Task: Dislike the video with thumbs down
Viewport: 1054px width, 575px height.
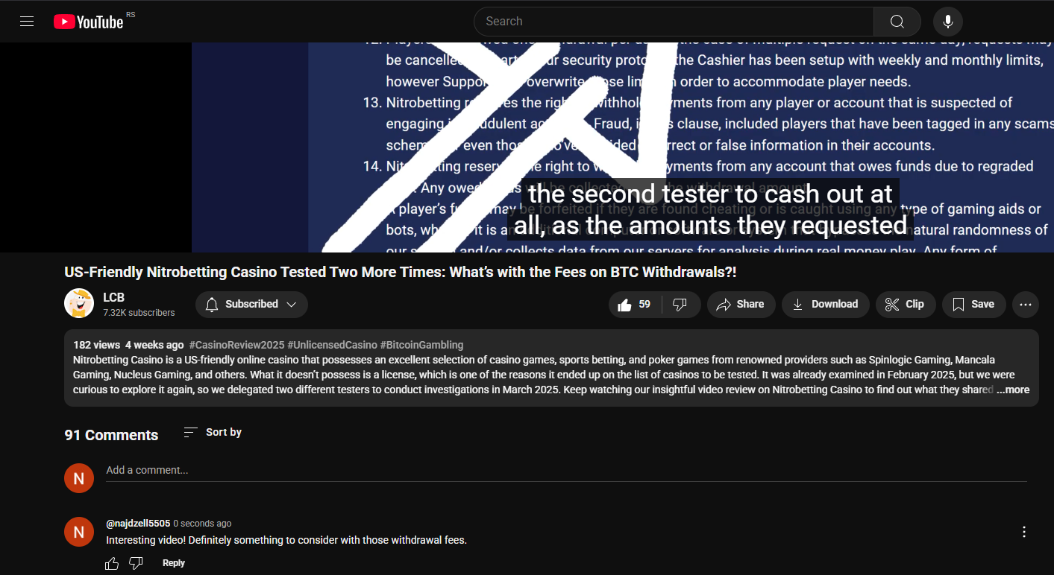Action: pos(680,304)
